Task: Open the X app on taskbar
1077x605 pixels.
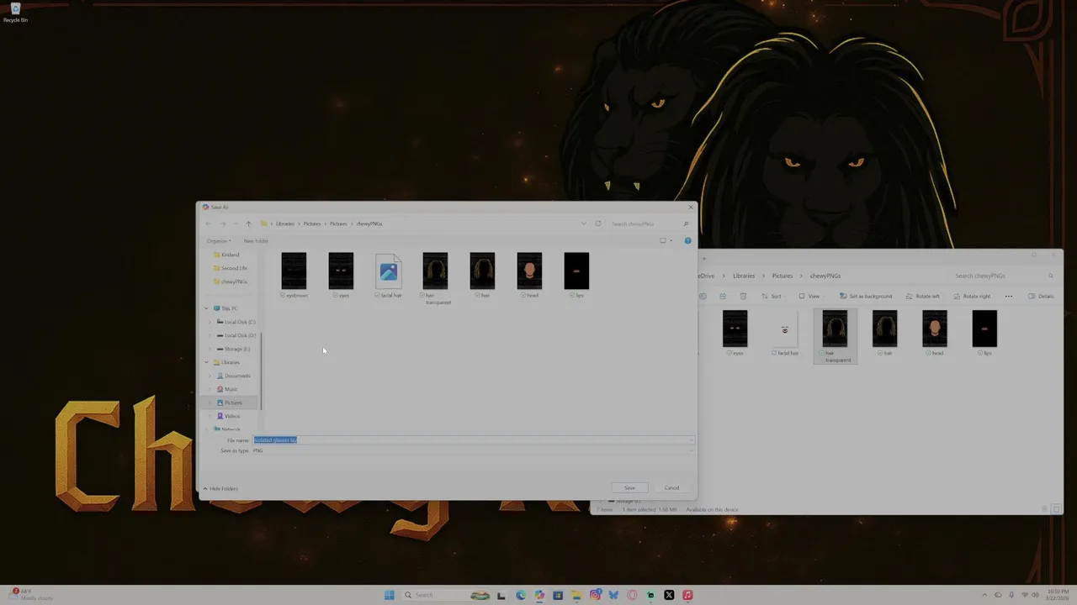Action: pyautogui.click(x=669, y=595)
